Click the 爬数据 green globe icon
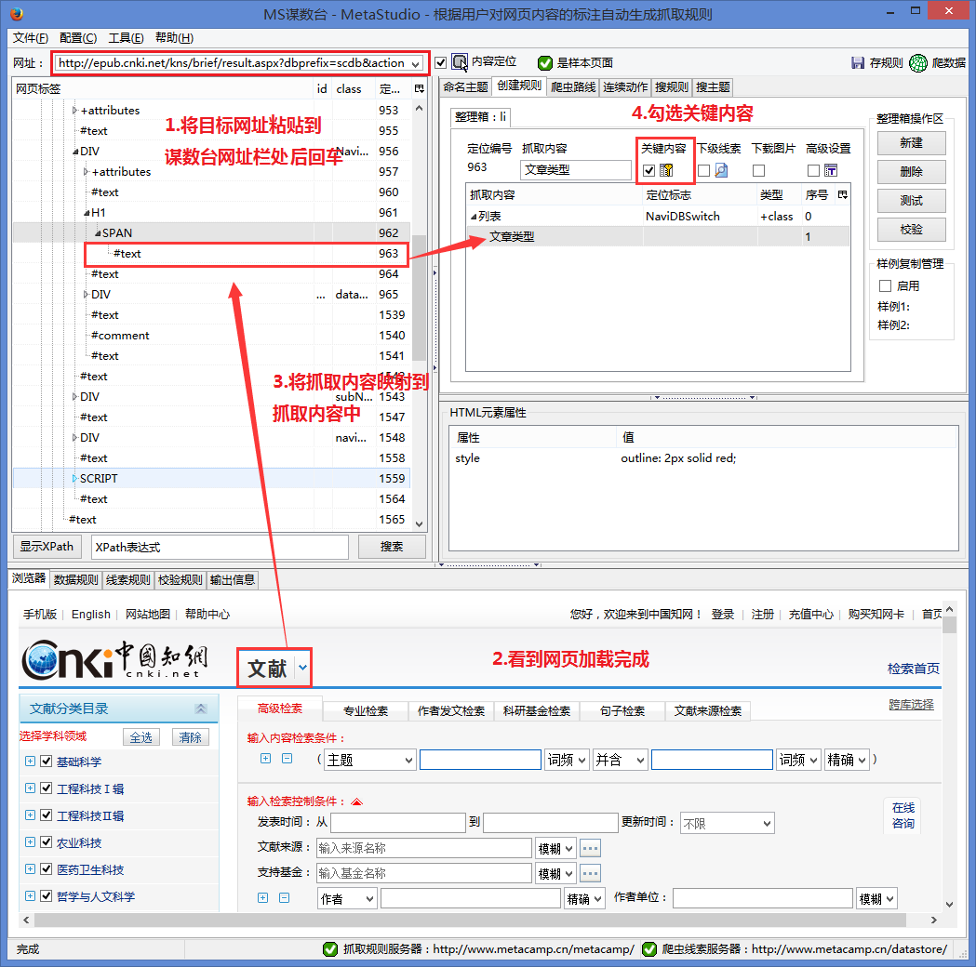 pos(918,63)
